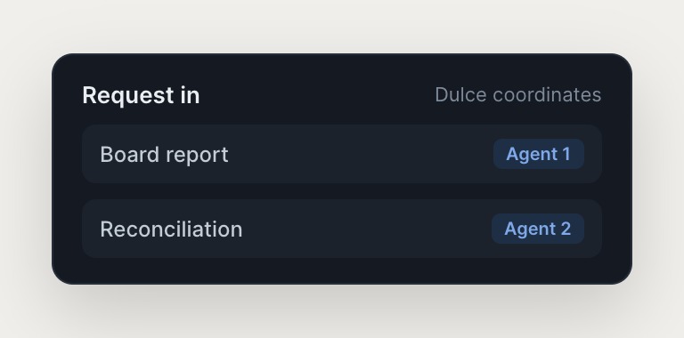The height and width of the screenshot is (338, 684).
Task: Click the "Dulce coordinates" label
Action: click(517, 95)
